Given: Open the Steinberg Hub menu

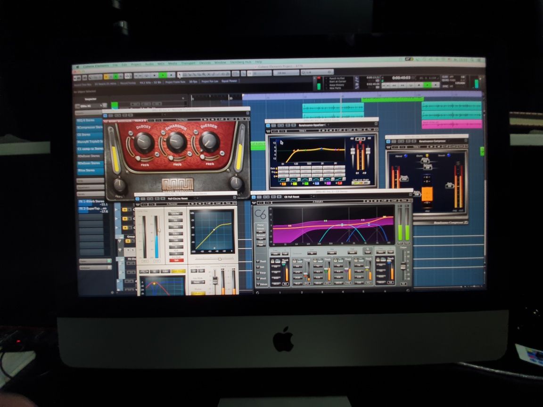Looking at the screenshot, I should (x=240, y=62).
